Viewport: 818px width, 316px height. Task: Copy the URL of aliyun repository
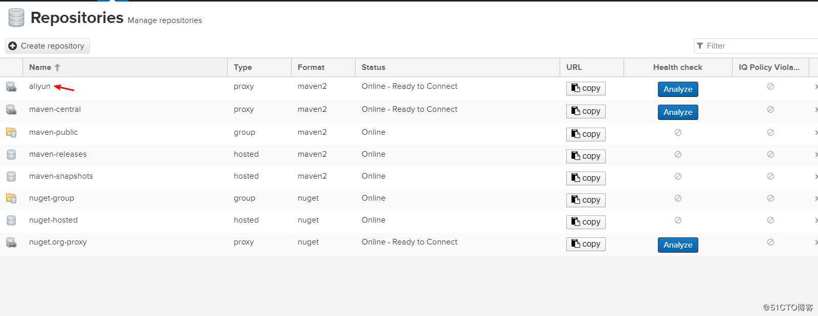click(586, 88)
